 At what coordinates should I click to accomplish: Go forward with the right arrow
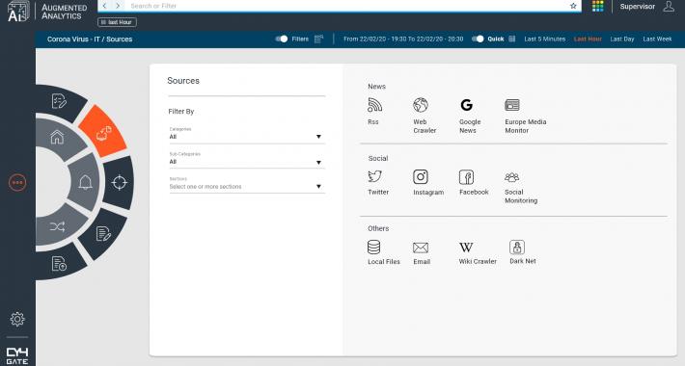[118, 6]
